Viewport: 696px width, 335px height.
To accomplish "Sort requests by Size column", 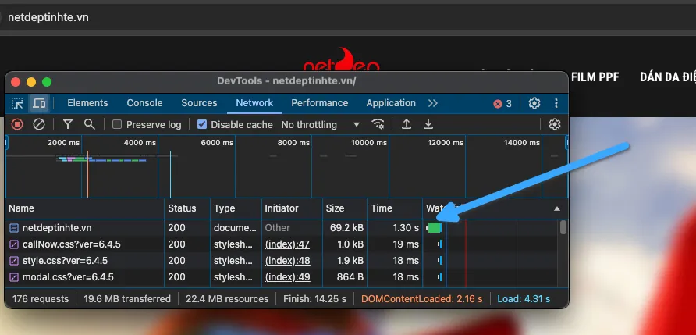I will pyautogui.click(x=345, y=208).
